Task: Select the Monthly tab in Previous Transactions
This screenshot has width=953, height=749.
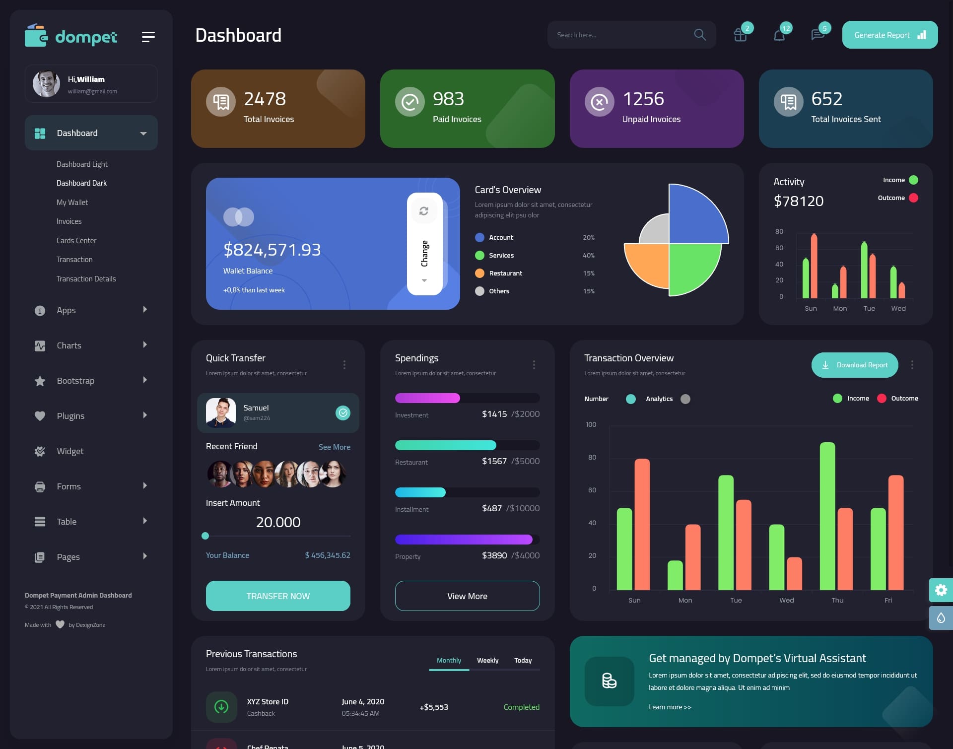Action: (x=449, y=660)
